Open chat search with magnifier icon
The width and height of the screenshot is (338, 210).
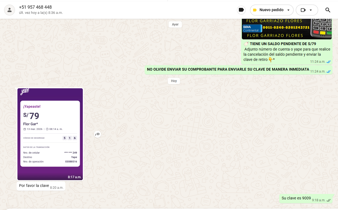(x=328, y=10)
